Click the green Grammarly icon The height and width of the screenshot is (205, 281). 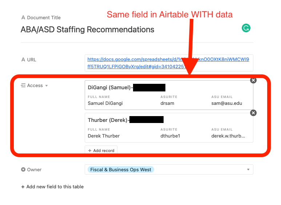pos(246,28)
